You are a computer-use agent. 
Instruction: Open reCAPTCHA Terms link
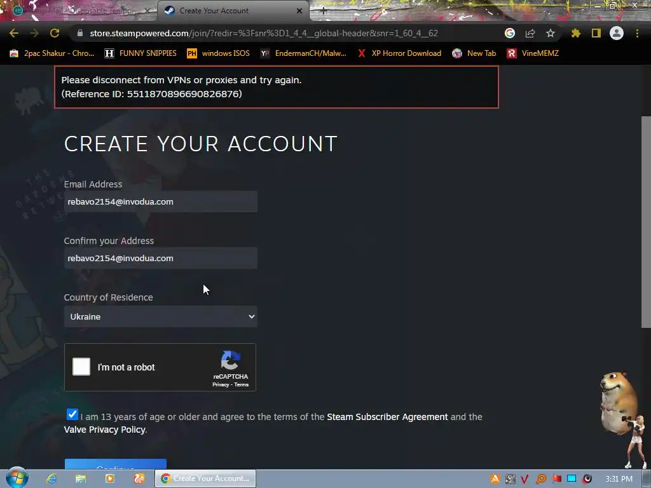(x=241, y=384)
